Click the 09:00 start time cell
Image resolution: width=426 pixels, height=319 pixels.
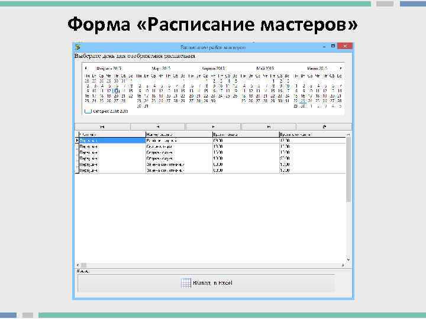click(x=246, y=141)
